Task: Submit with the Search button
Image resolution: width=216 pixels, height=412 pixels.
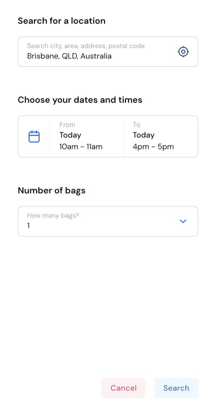Action: click(176, 388)
